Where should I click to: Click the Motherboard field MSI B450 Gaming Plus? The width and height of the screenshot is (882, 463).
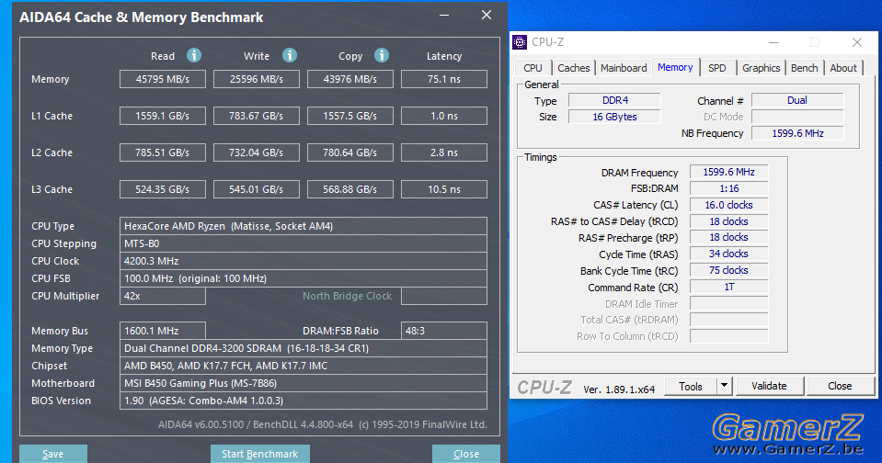pyautogui.click(x=304, y=383)
